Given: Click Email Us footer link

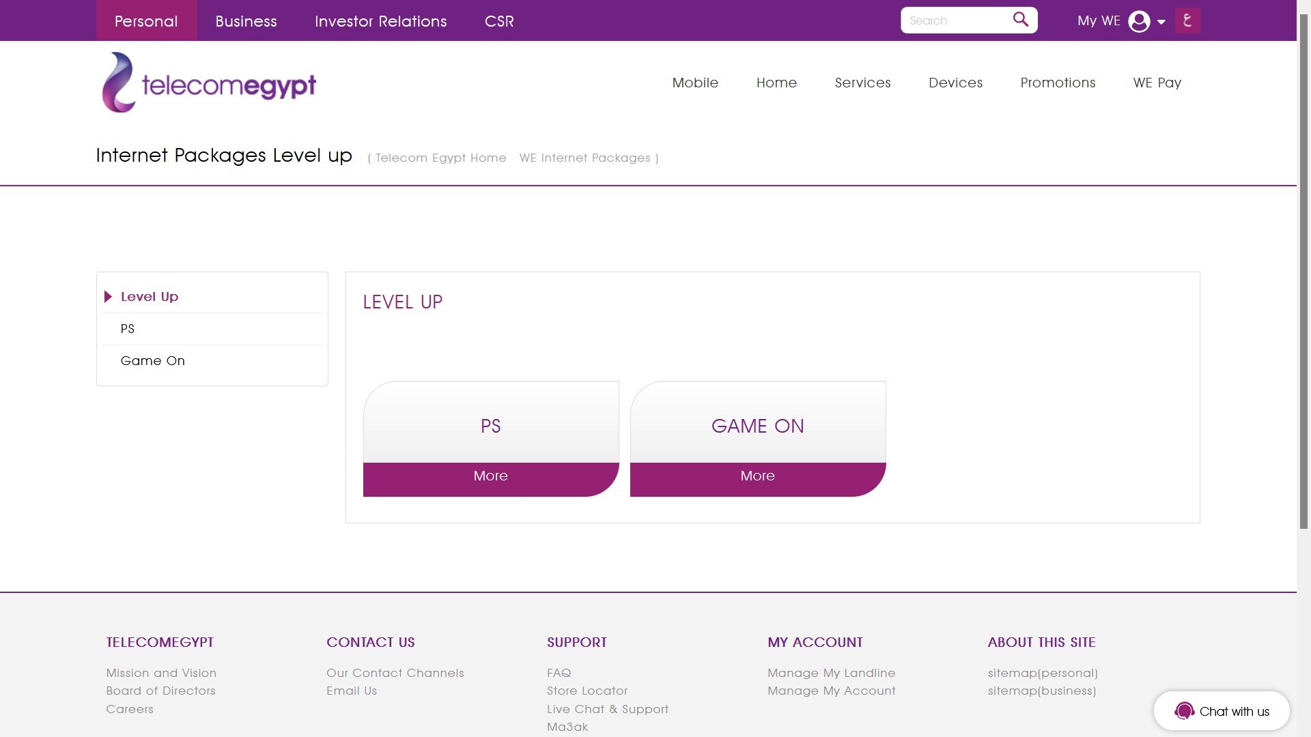Looking at the screenshot, I should pos(352,691).
